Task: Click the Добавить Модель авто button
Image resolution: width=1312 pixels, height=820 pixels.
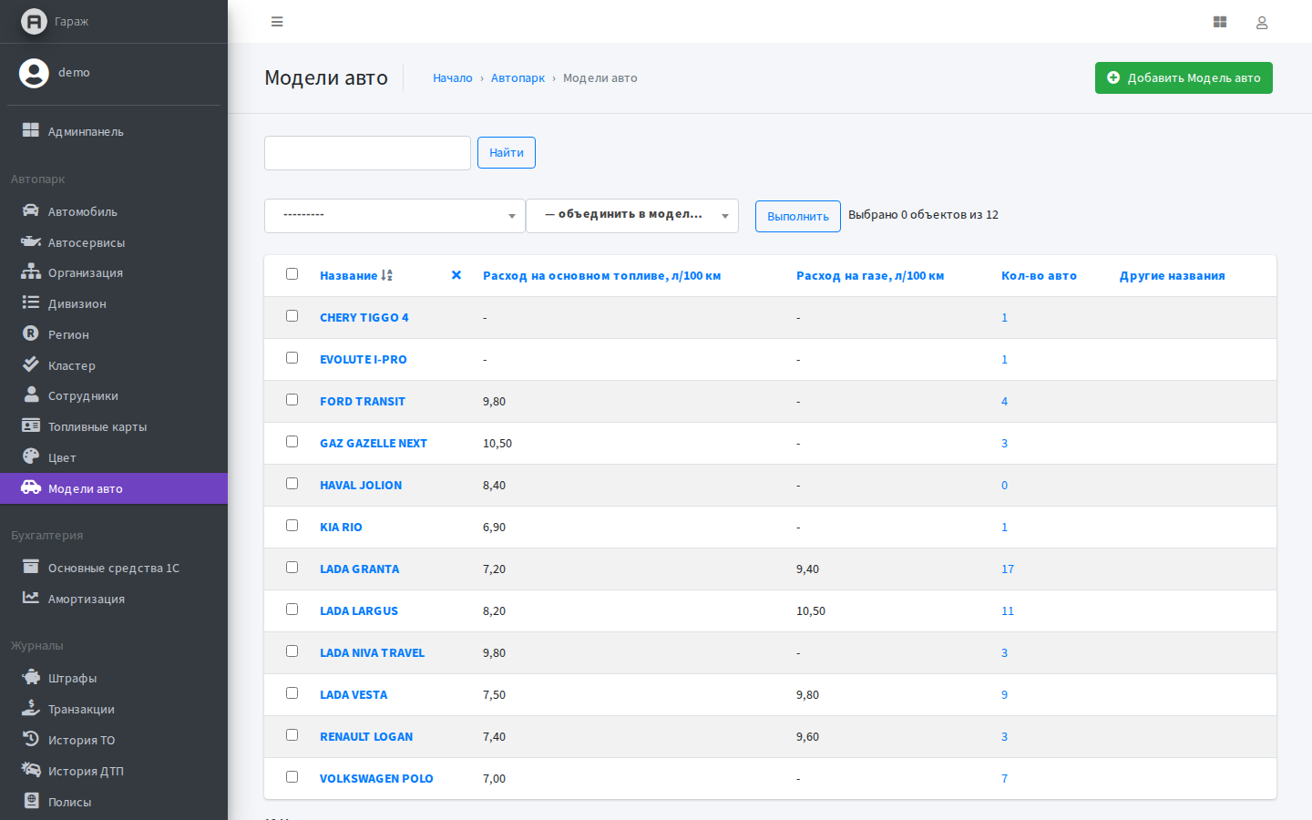Action: (x=1184, y=78)
